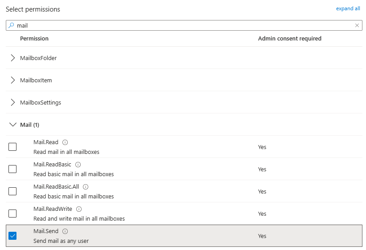Tick the Mail.ReadWrite checkbox

point(12,214)
